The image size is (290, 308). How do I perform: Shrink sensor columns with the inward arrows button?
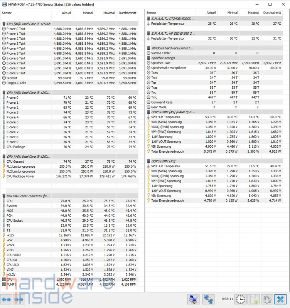[x=19, y=300]
